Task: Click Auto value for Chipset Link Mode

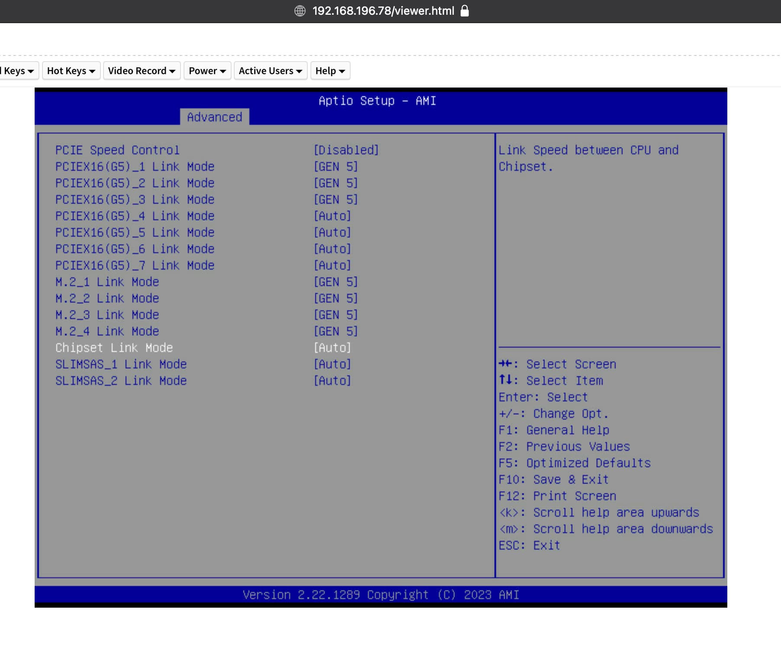Action: pos(332,348)
